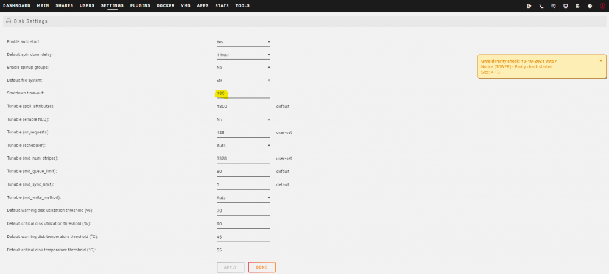Click the 'Shutdown time-out:' label

coord(25,94)
